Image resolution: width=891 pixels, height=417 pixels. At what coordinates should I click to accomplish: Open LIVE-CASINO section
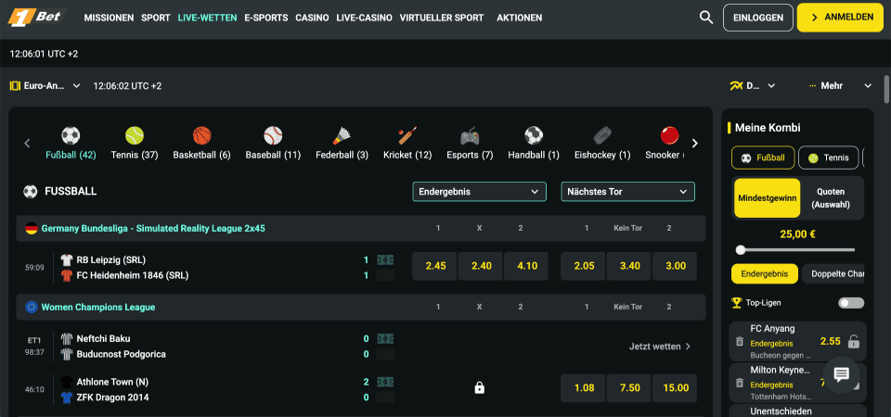pos(364,18)
